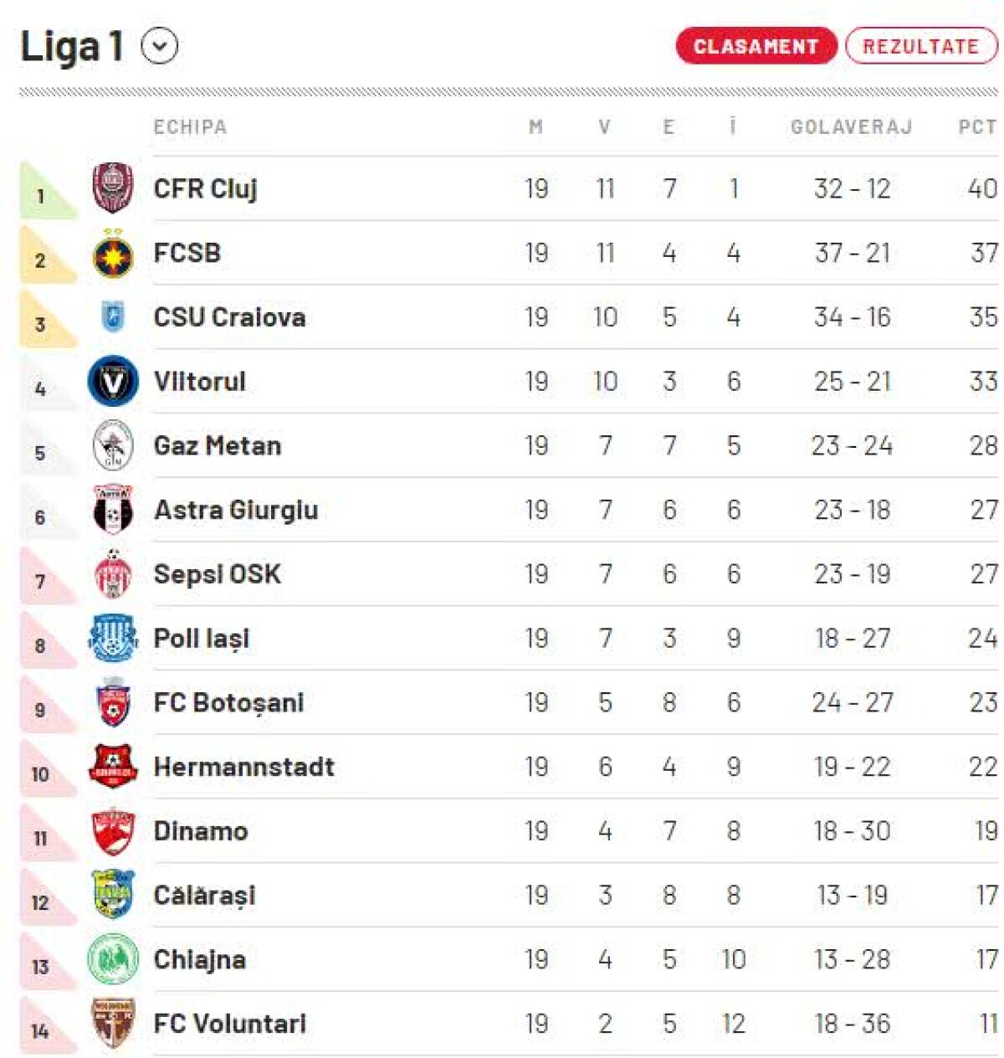Click the FC Botoșani crest
This screenshot has width=1004, height=1058.
click(x=113, y=703)
